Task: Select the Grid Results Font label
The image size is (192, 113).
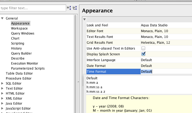Action: tap(100, 43)
